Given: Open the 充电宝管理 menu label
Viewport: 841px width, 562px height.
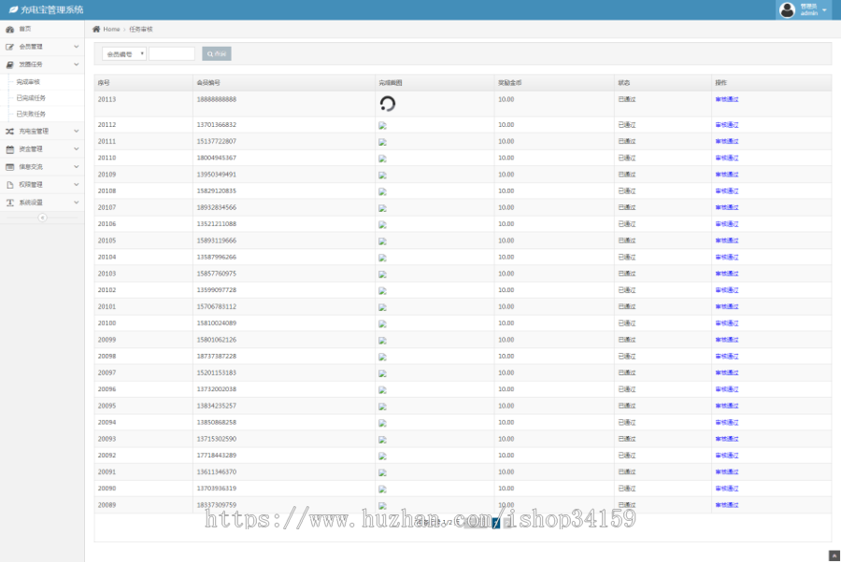Looking at the screenshot, I should click(34, 132).
